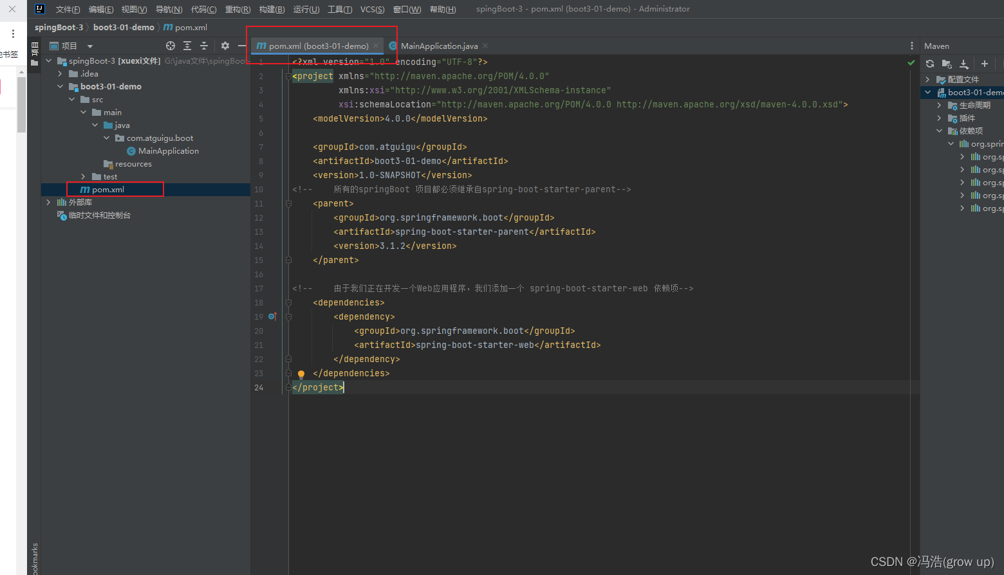Expand 生命周期 in Maven panel

pyautogui.click(x=940, y=105)
